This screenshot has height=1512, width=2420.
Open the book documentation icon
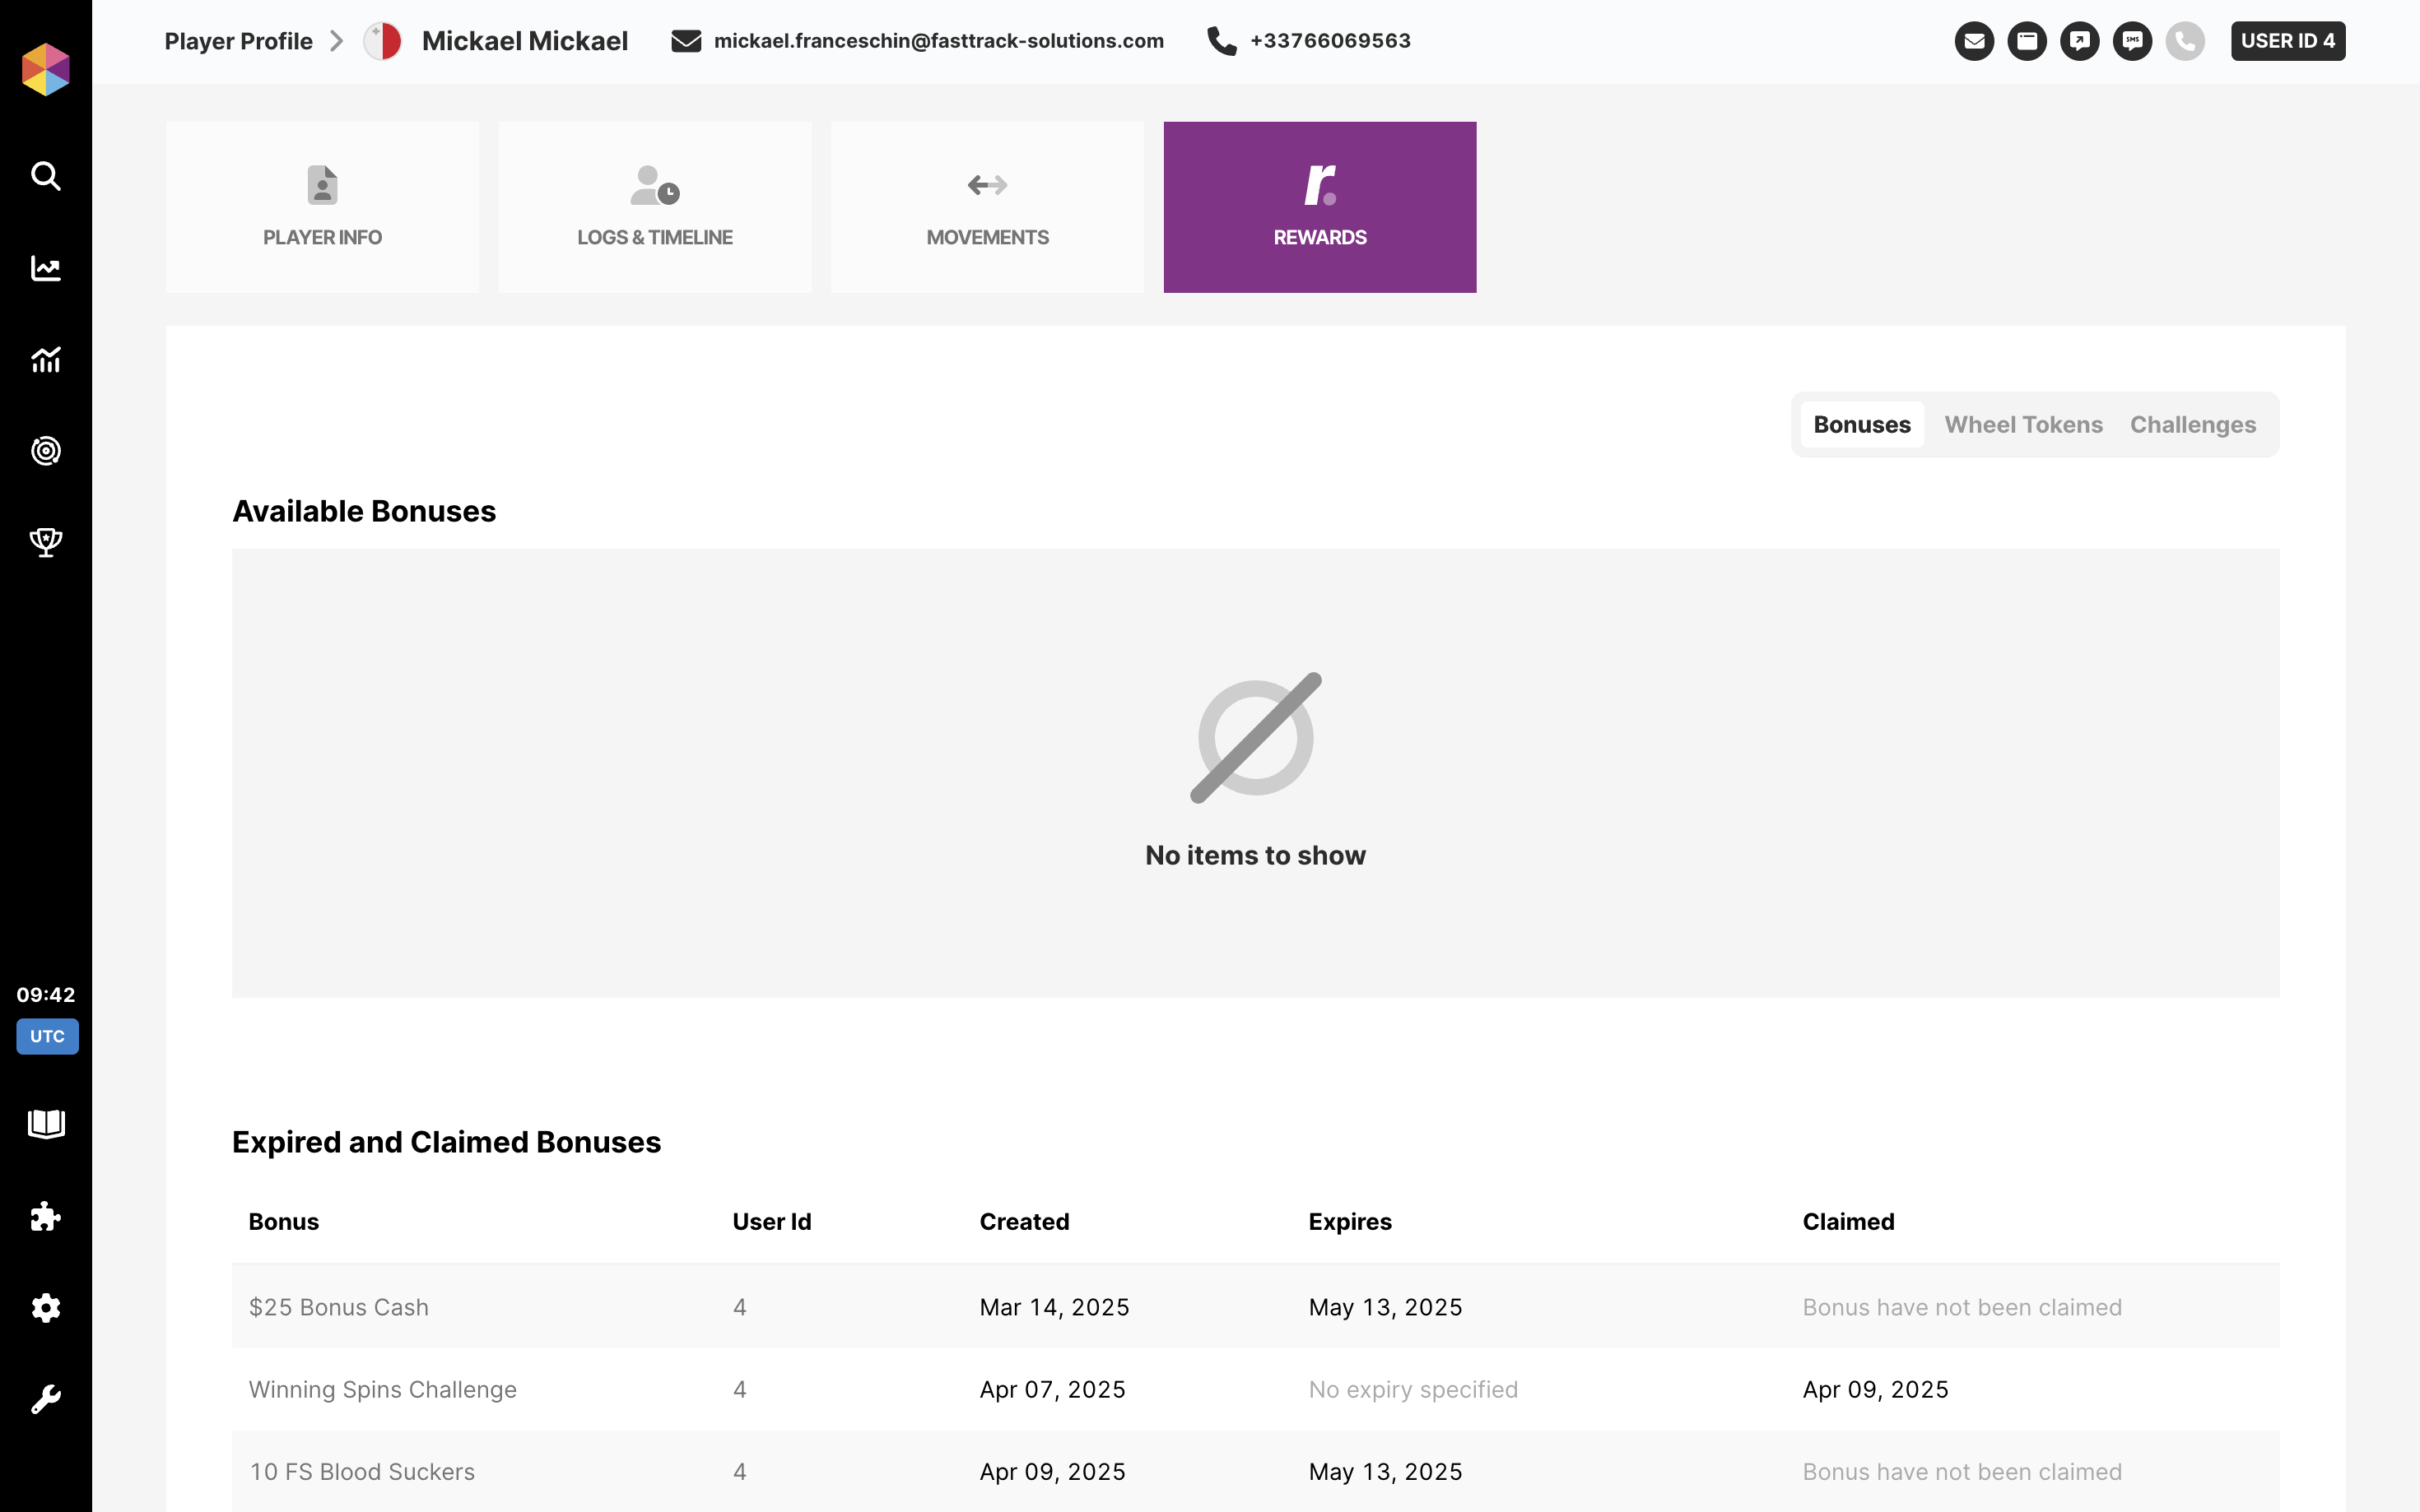[x=46, y=1124]
